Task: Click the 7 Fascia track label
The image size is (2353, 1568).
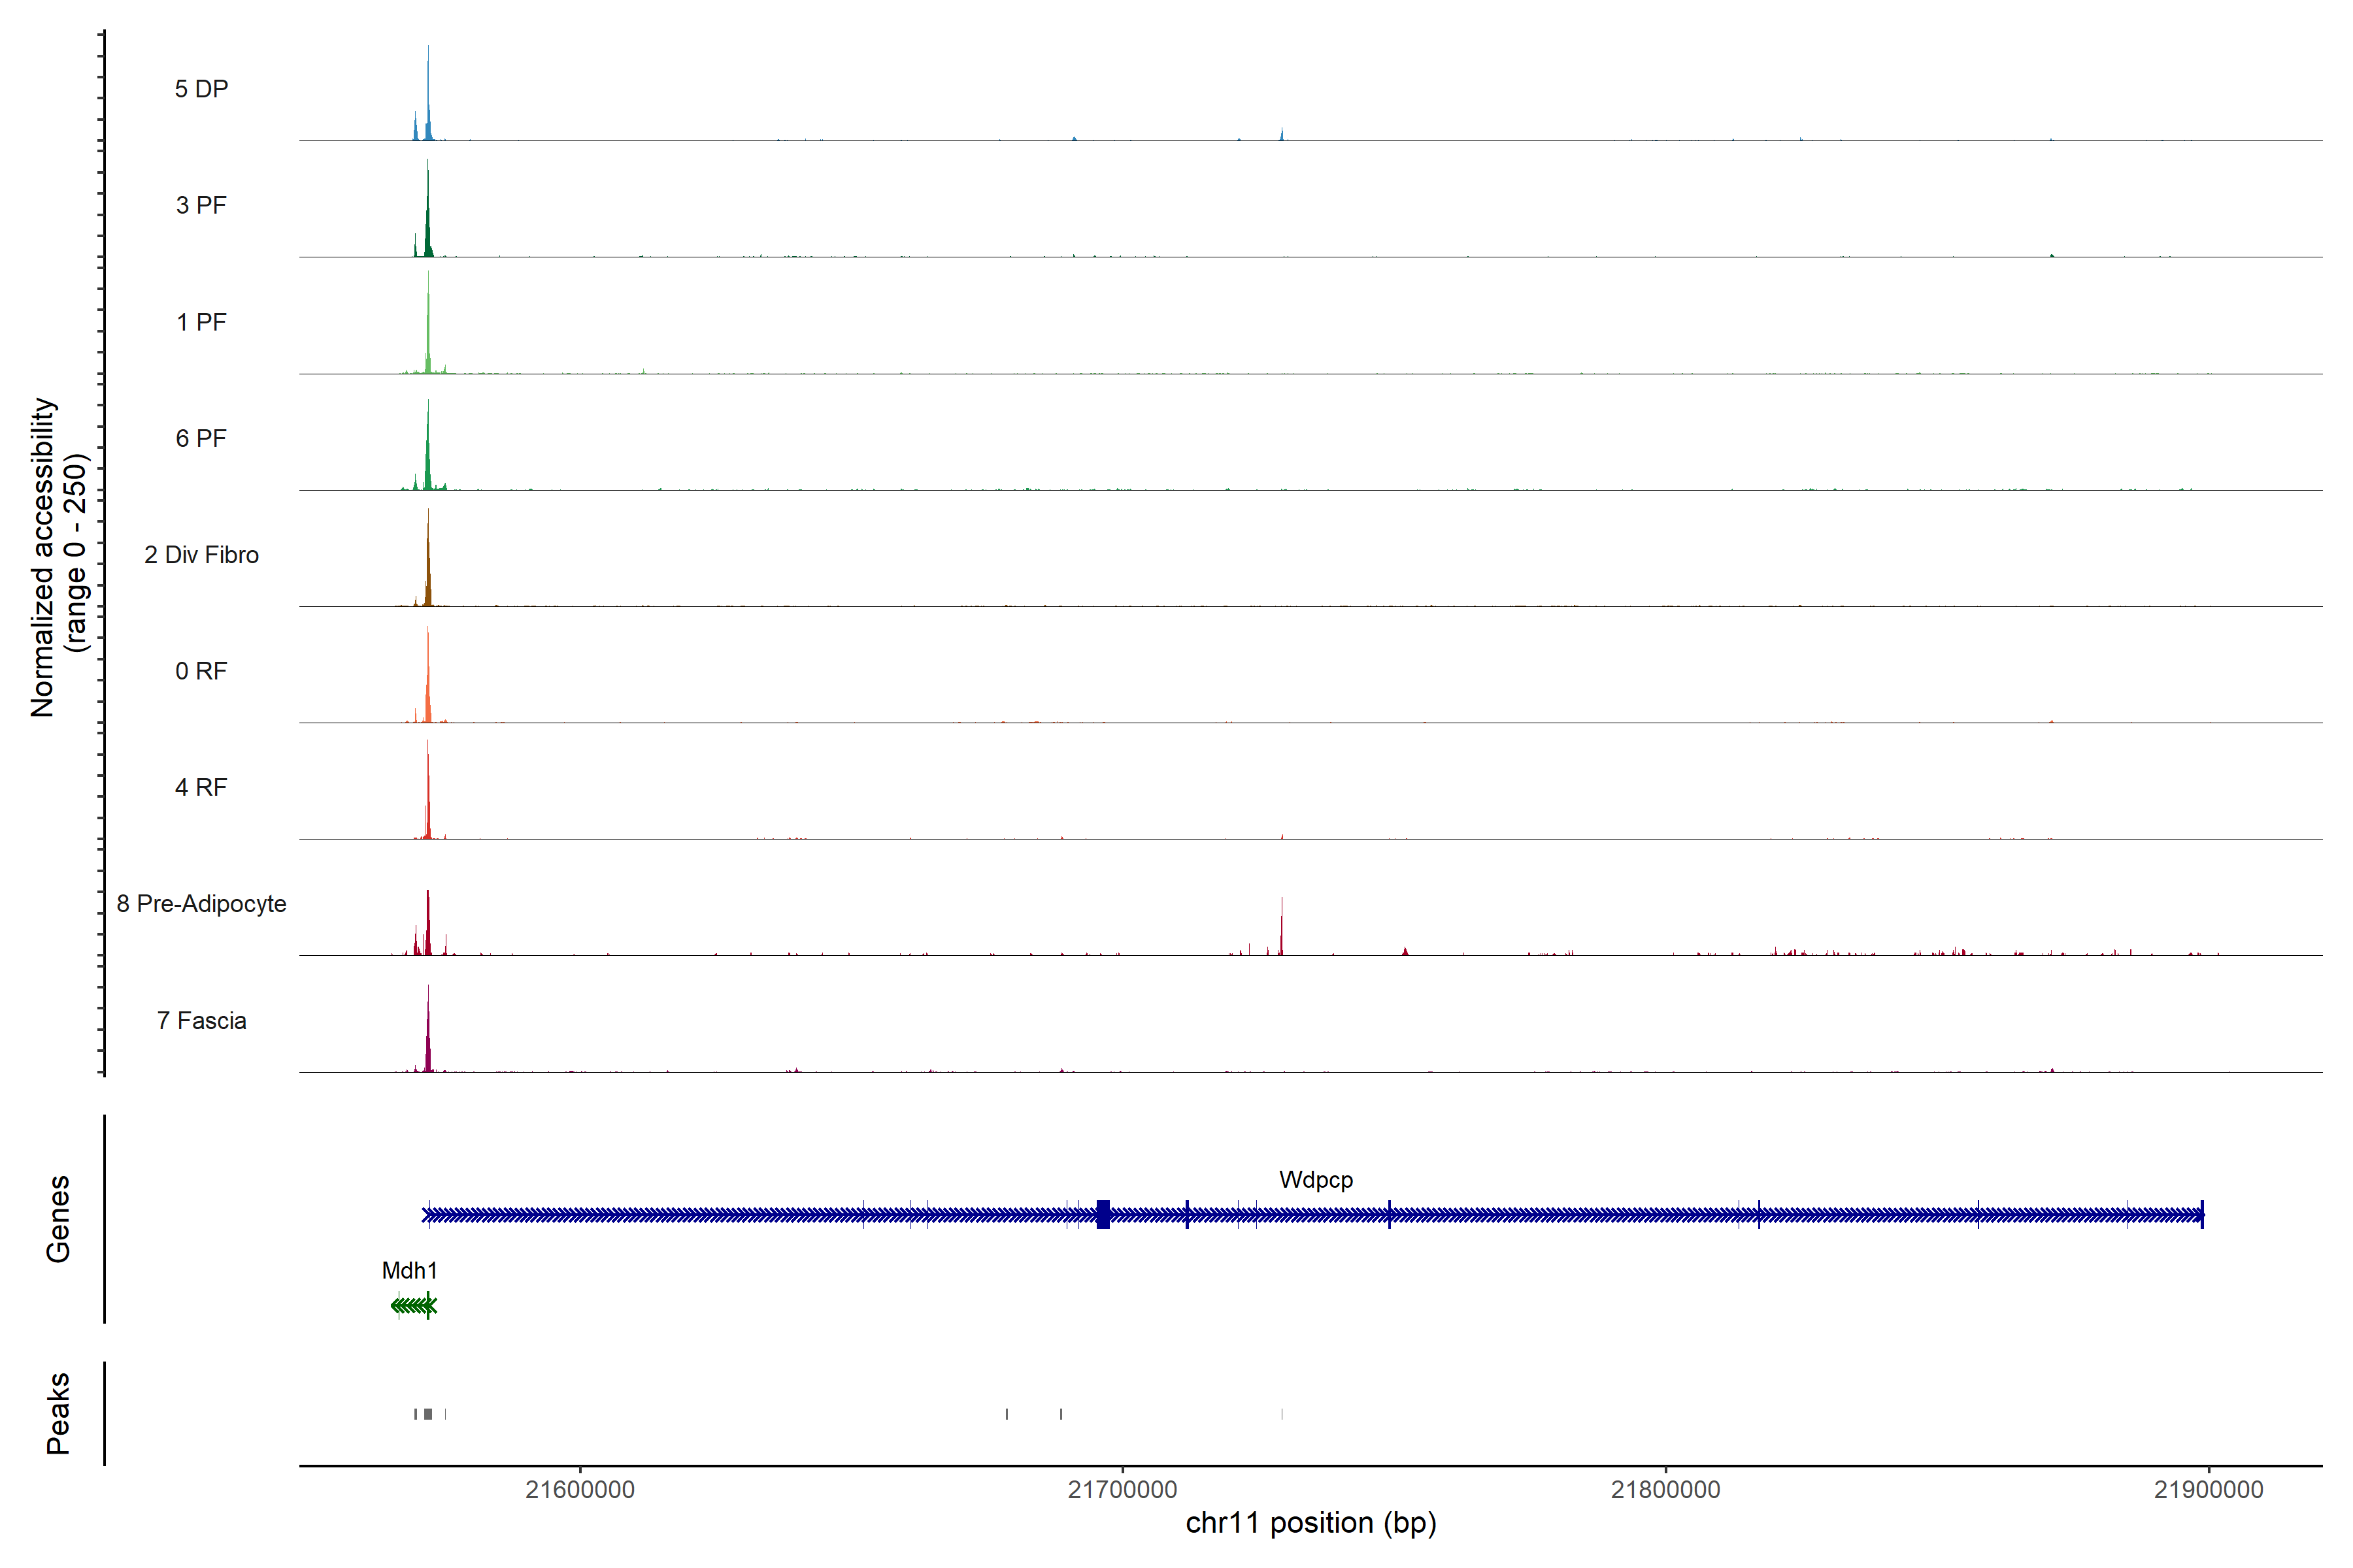Action: [201, 1020]
